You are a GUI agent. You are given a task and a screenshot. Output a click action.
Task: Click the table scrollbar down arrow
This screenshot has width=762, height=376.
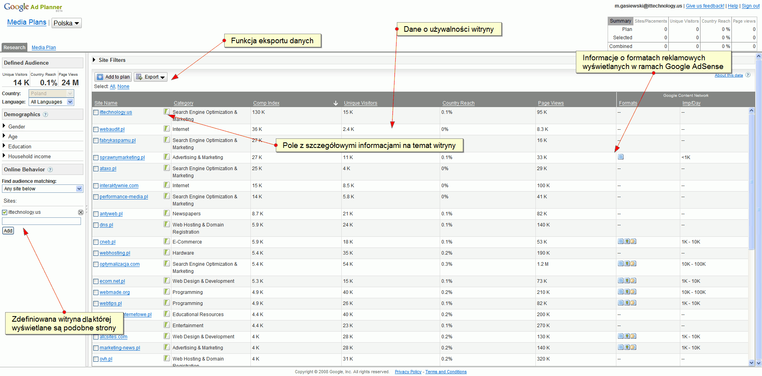(751, 363)
